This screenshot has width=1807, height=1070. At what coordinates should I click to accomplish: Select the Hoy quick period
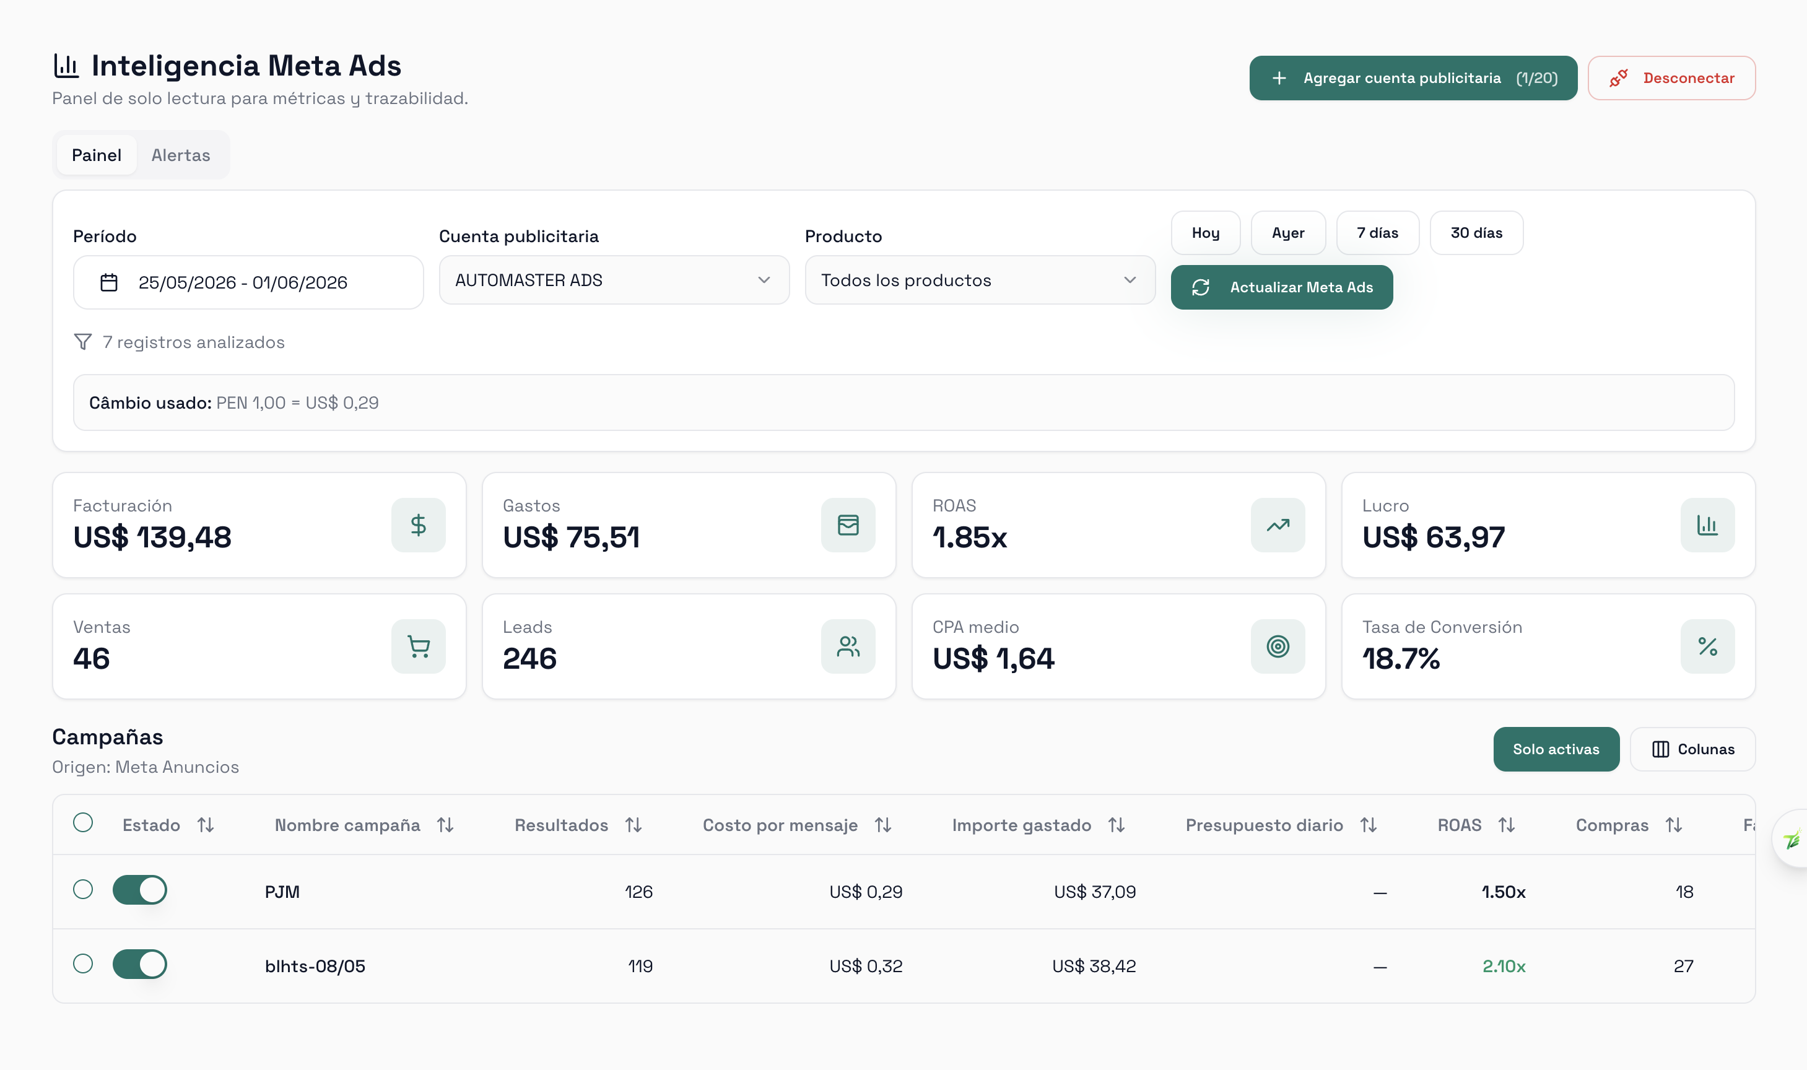tap(1206, 233)
